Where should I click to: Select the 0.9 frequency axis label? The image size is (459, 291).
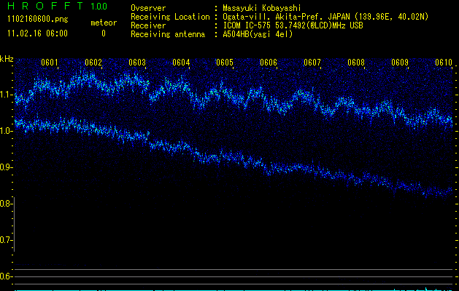pos(7,167)
